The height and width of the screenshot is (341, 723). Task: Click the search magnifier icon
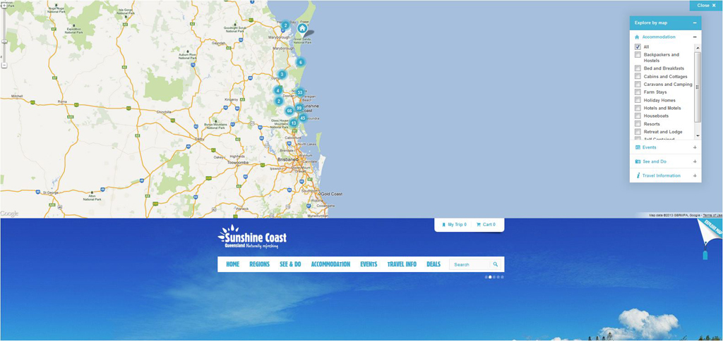pyautogui.click(x=496, y=264)
